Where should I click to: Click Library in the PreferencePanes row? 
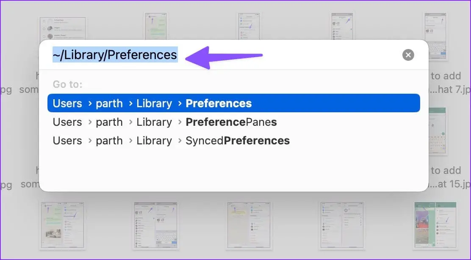[x=154, y=122]
